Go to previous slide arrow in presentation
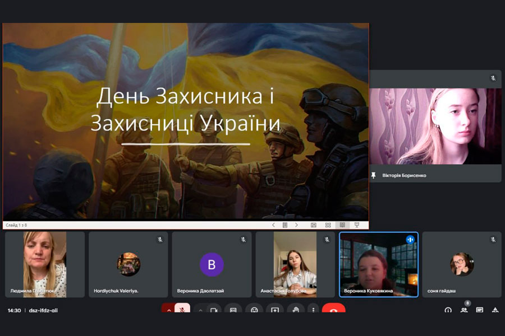The image size is (505, 336). [x=273, y=225]
